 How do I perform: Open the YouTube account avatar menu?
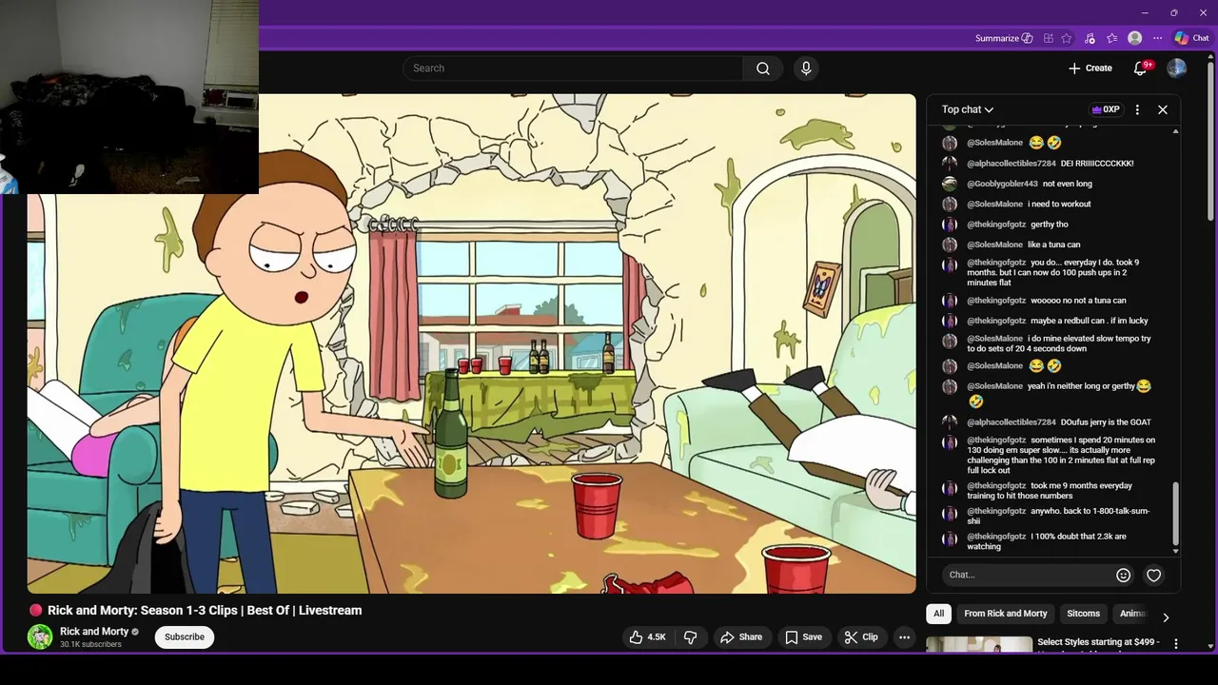pyautogui.click(x=1176, y=68)
